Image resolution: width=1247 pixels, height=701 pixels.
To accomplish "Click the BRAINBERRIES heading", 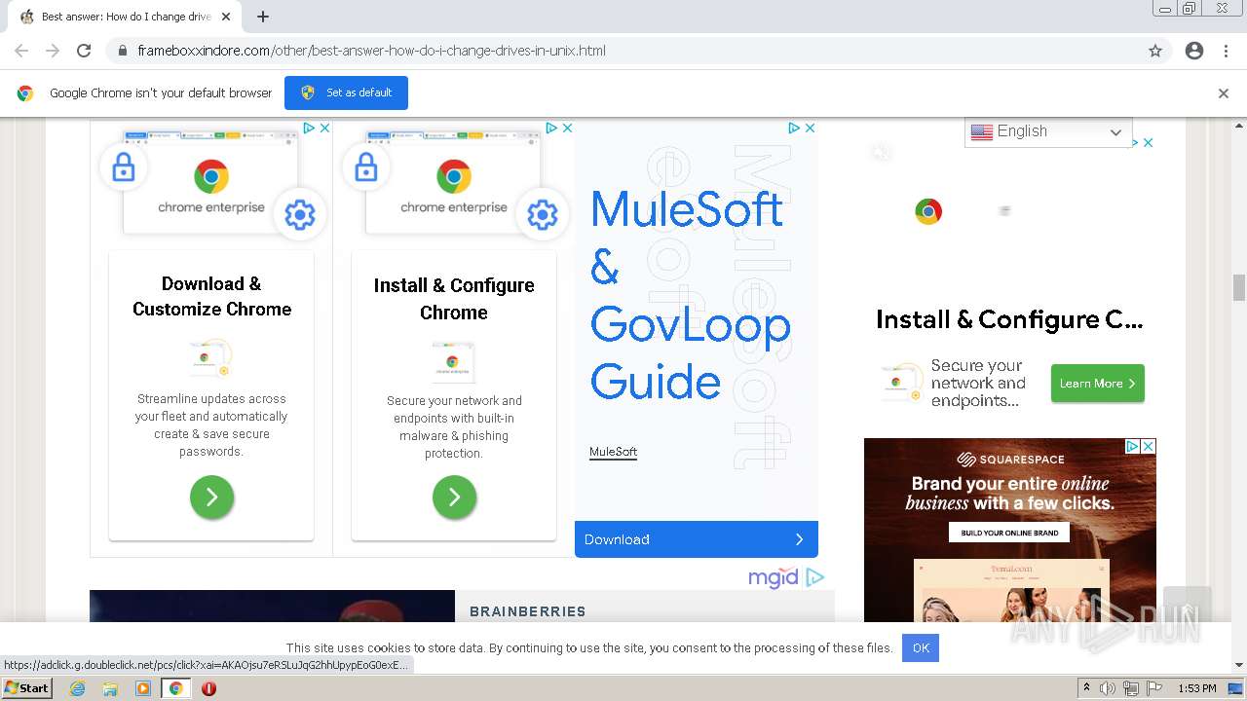I will [528, 611].
